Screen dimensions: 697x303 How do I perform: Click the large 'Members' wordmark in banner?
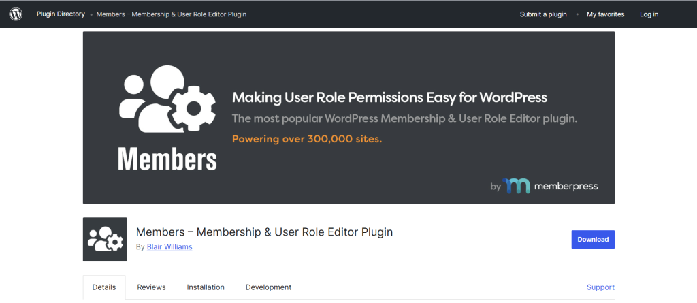click(167, 159)
